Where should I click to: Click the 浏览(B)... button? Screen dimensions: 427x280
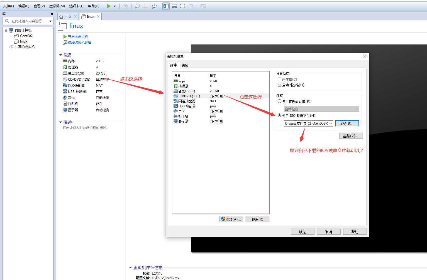point(347,123)
